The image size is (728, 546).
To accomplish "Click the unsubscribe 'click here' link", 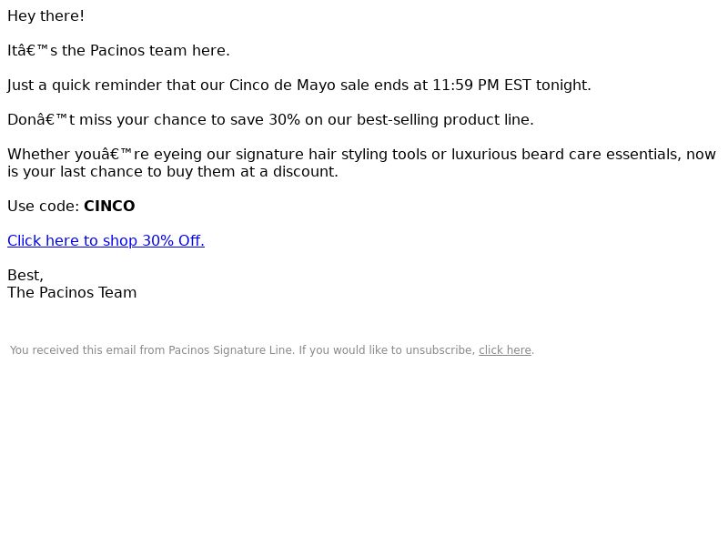I will [x=505, y=350].
